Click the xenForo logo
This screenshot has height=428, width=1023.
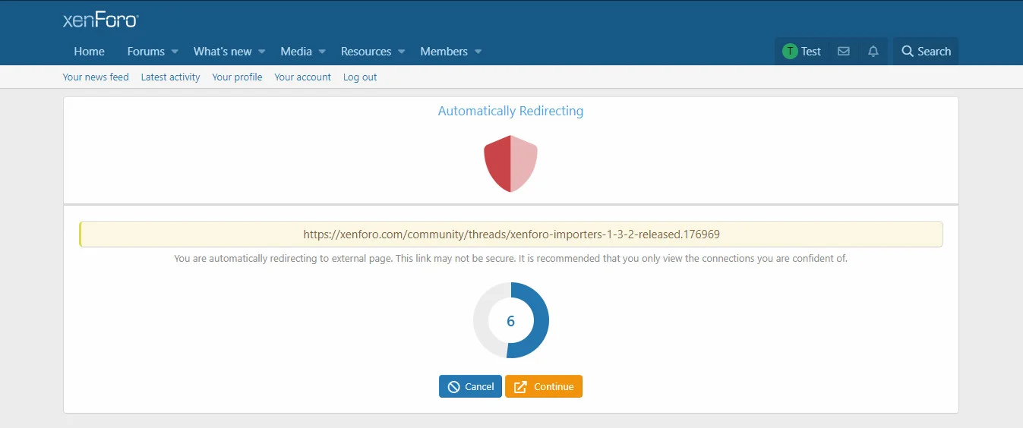pyautogui.click(x=100, y=20)
